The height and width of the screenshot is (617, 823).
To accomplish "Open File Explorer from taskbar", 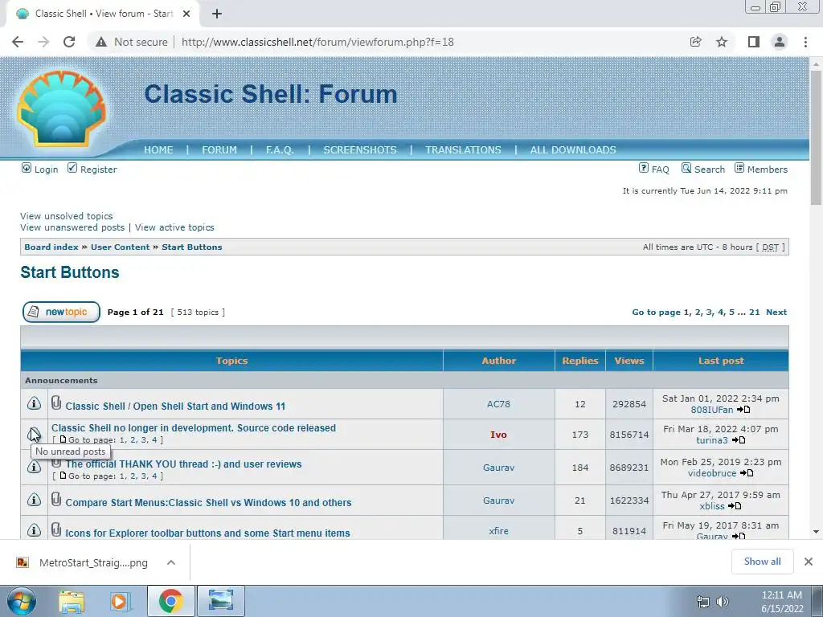I will [72, 601].
